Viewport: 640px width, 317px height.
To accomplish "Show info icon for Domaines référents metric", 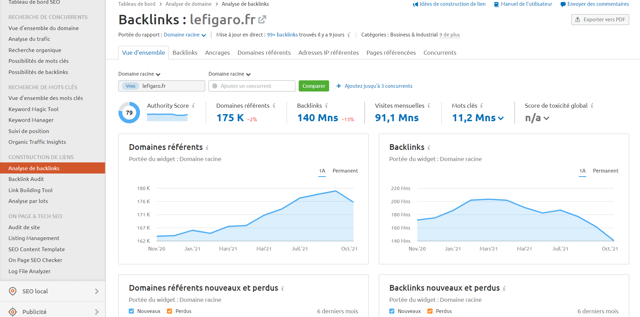I will 274,106.
